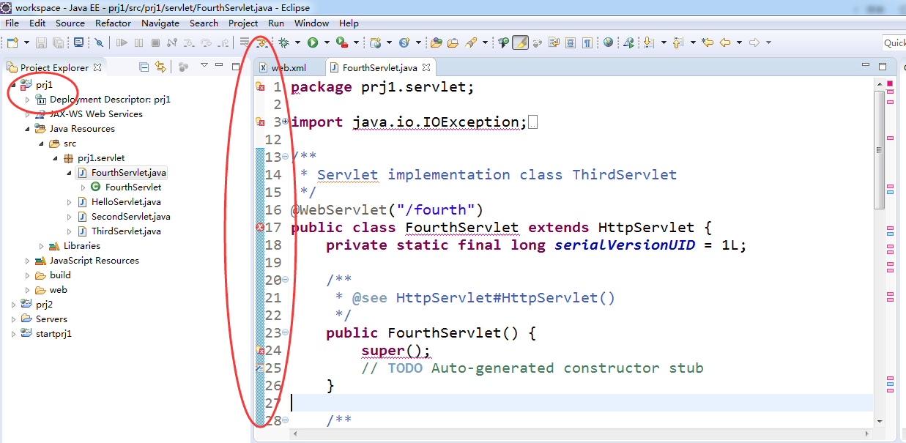Click the Search flashlight toolbar icon
Image resolution: width=906 pixels, height=443 pixels.
[x=472, y=42]
